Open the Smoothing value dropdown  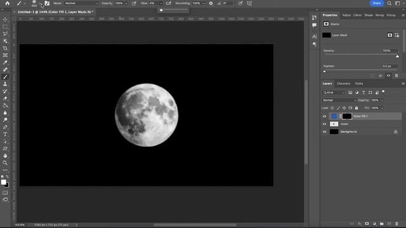click(204, 3)
